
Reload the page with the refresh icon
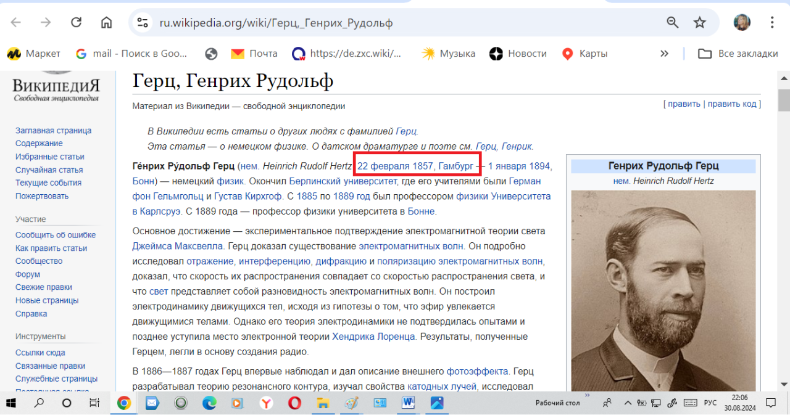tap(76, 23)
